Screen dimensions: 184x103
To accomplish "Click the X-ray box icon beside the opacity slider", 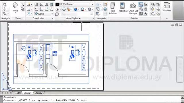I will pos(57,14).
